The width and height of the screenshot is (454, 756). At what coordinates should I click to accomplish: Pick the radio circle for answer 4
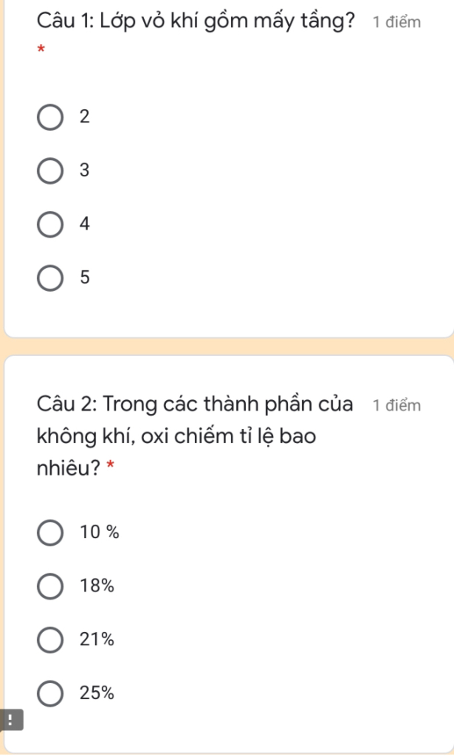click(x=50, y=224)
